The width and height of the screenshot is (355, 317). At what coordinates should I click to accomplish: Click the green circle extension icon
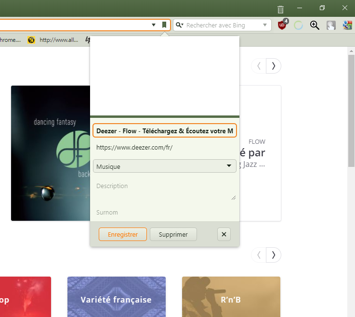[x=298, y=25]
